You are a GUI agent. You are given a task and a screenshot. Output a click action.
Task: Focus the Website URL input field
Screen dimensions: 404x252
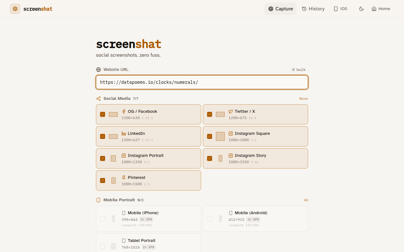click(x=202, y=82)
